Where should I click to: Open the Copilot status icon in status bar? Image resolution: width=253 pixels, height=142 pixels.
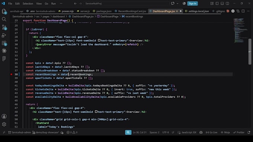pos(201,132)
